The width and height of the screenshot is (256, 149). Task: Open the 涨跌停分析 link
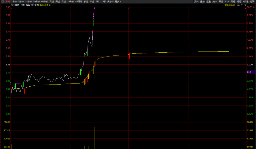(x=230, y=5)
